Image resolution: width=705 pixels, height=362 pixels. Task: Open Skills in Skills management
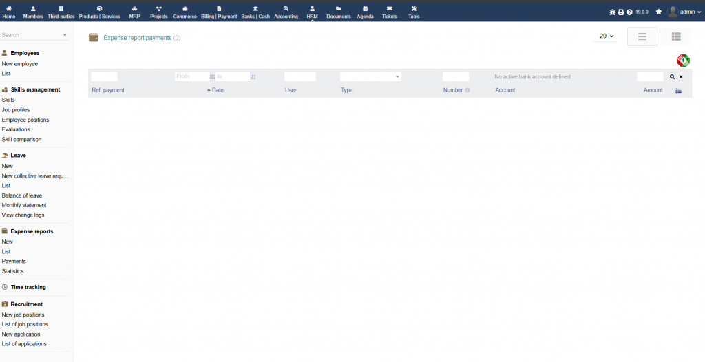[8, 100]
